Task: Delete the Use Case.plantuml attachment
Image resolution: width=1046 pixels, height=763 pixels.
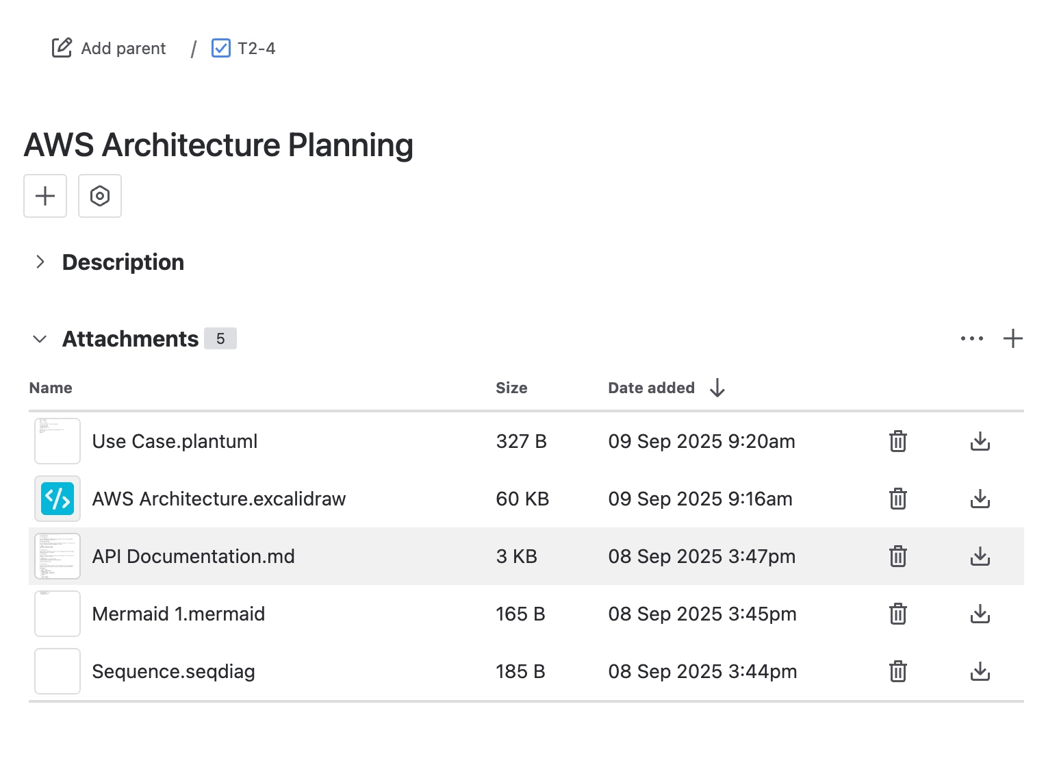Action: click(897, 441)
